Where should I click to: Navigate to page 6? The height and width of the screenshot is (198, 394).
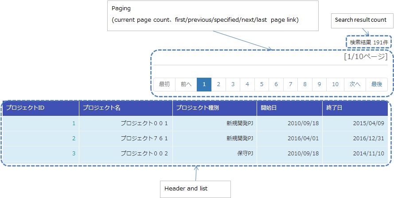tap(276, 84)
